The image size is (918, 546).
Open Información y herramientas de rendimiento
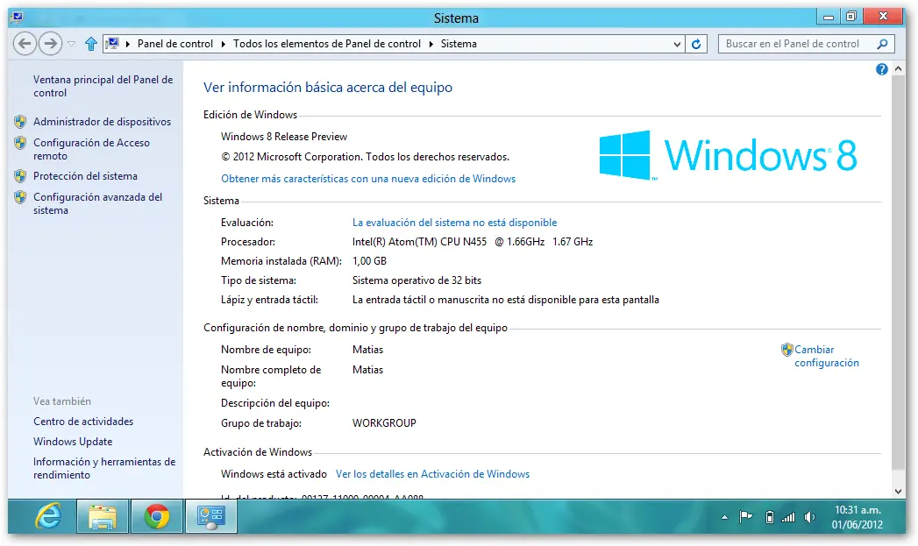(104, 468)
